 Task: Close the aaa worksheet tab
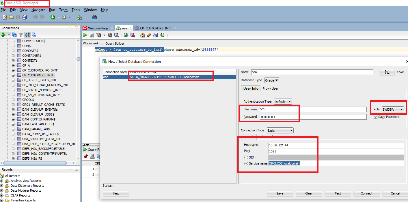pyautogui.click(x=130, y=28)
